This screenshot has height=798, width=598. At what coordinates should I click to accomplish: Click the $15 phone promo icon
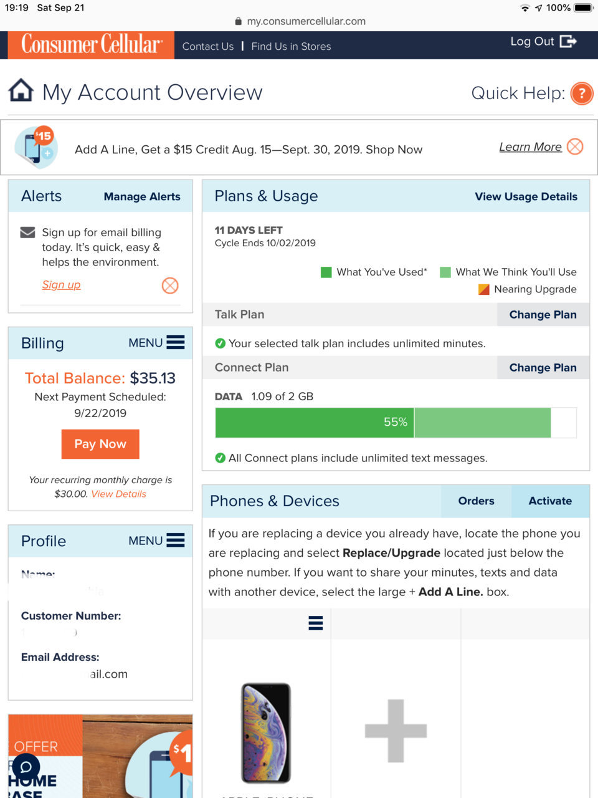pyautogui.click(x=36, y=147)
